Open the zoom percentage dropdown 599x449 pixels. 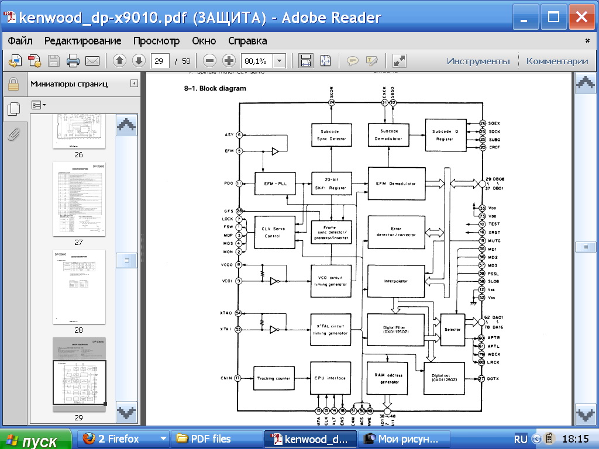[x=278, y=61]
